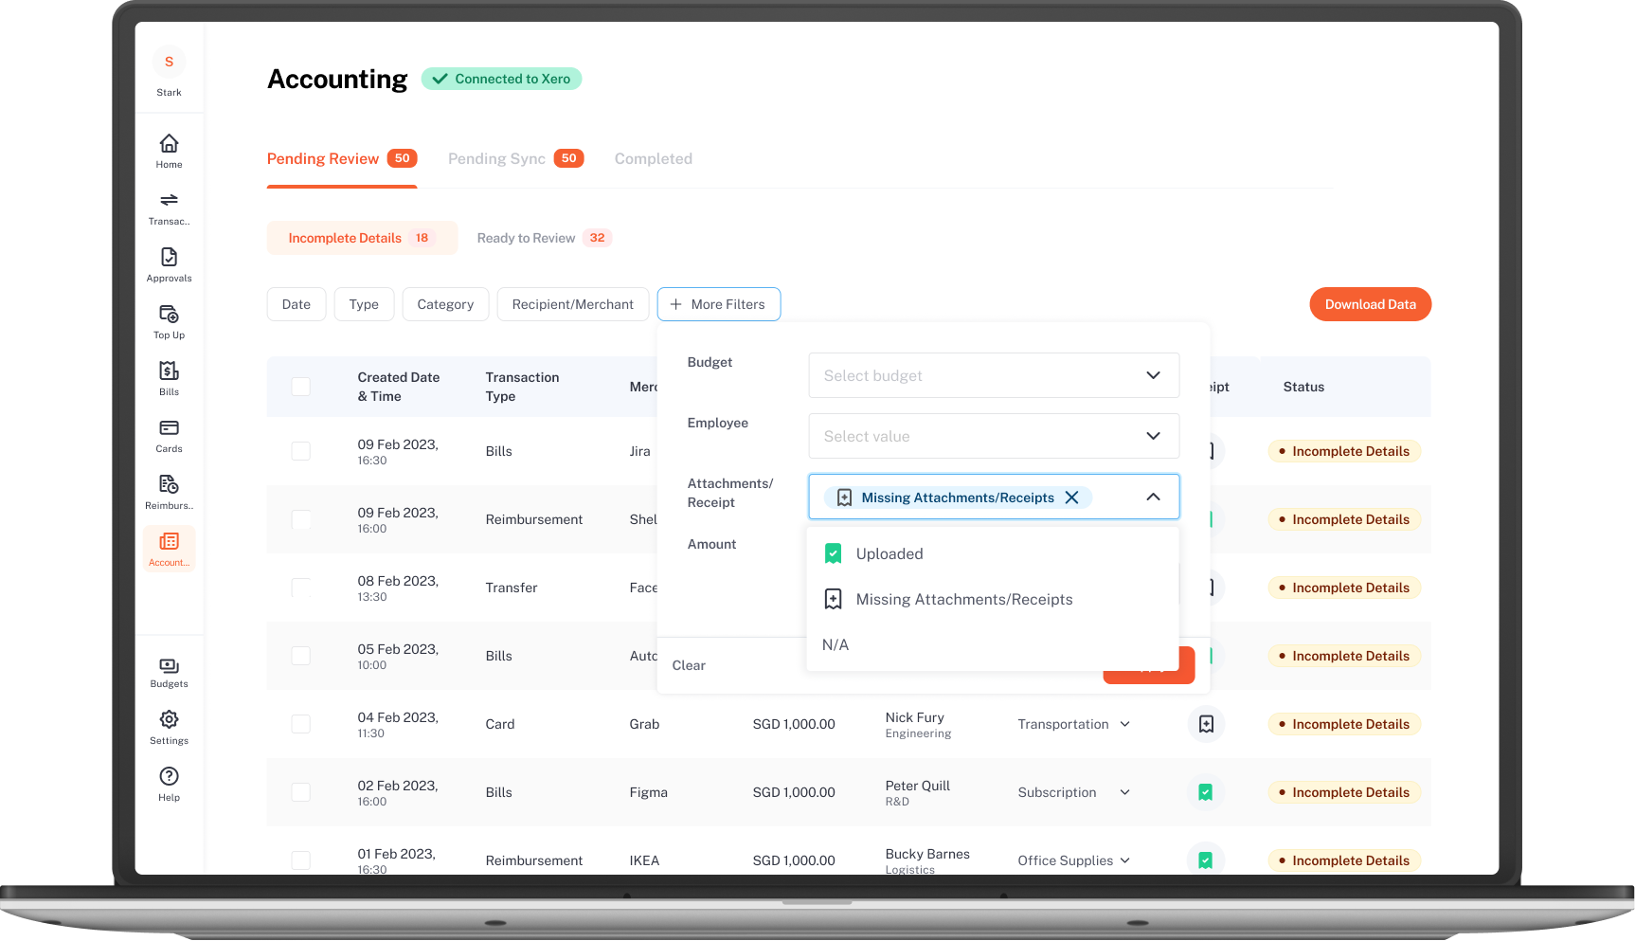Image resolution: width=1635 pixels, height=941 pixels.
Task: Open the Employee Select value dropdown
Action: (x=994, y=436)
